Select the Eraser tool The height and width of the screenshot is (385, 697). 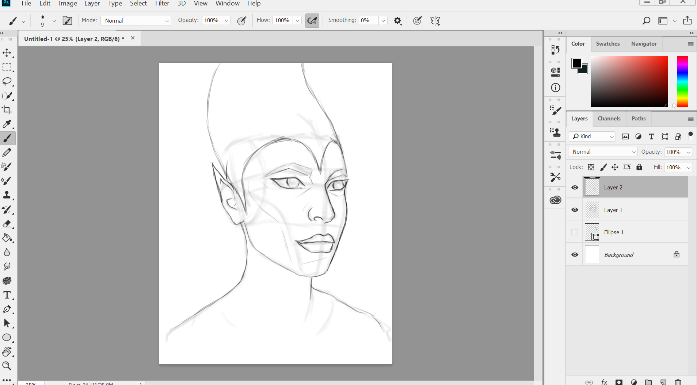(7, 224)
